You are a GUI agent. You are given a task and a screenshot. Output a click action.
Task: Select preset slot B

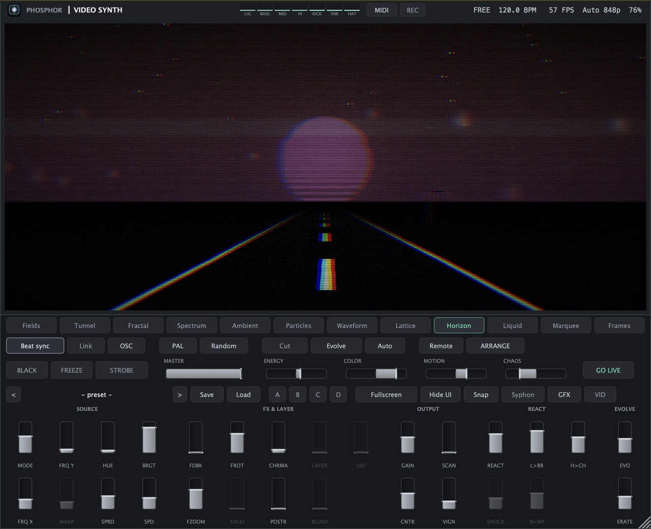(298, 395)
